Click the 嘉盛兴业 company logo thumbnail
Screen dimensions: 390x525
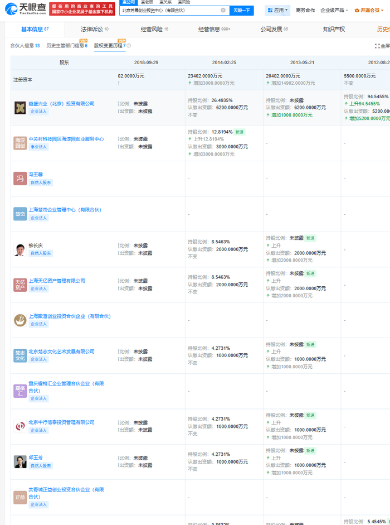click(x=20, y=108)
